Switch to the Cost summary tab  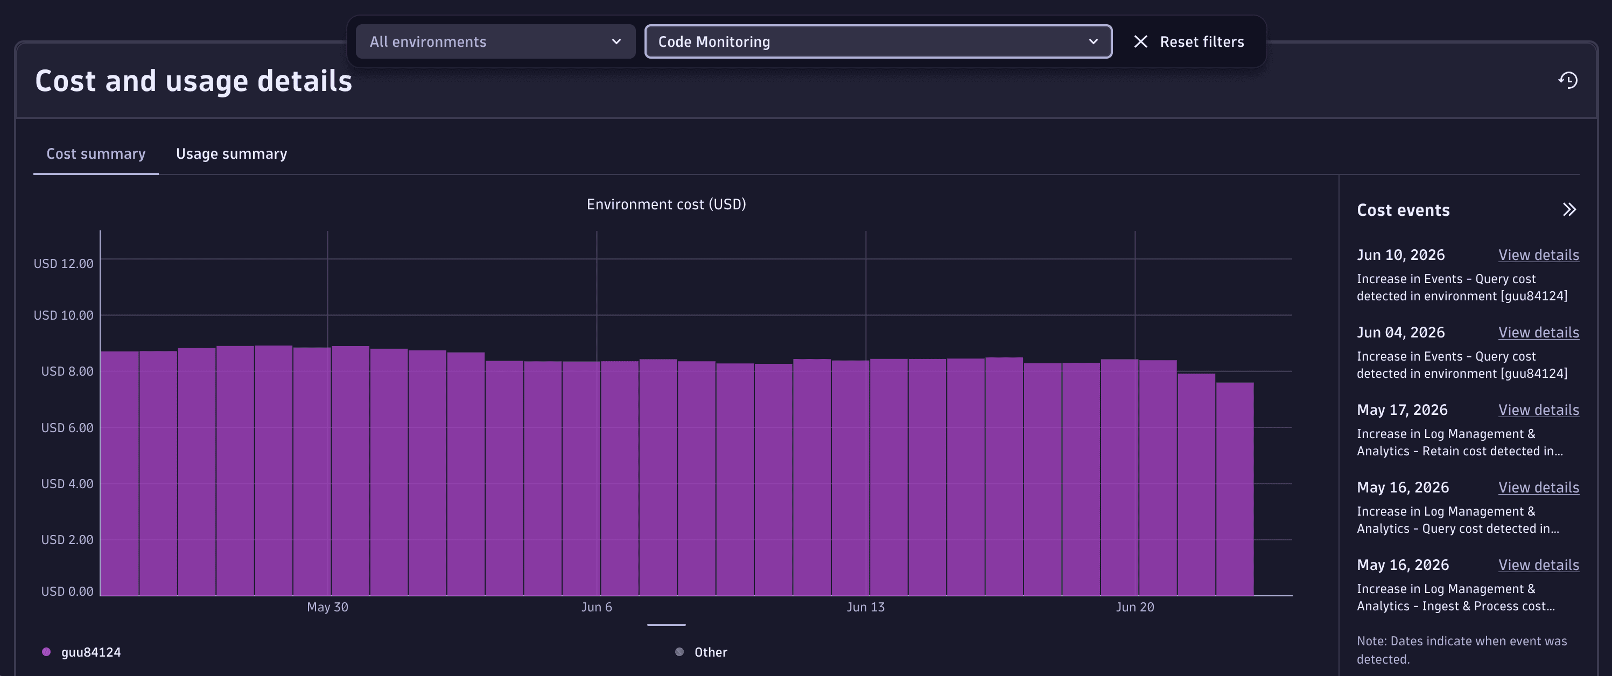96,153
